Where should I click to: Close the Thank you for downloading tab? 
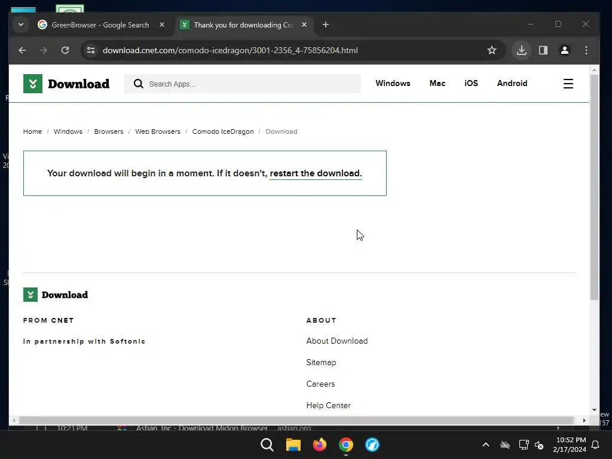tap(304, 25)
